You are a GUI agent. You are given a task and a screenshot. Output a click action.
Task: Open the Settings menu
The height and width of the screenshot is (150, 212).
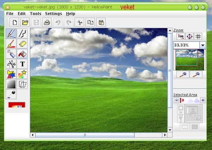click(x=54, y=14)
